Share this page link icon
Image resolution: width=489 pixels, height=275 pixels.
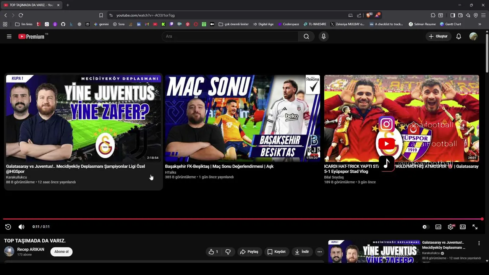click(359, 15)
